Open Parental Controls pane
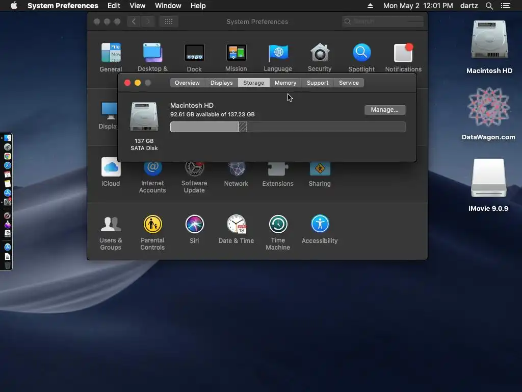The height and width of the screenshot is (392, 522). pos(152,233)
